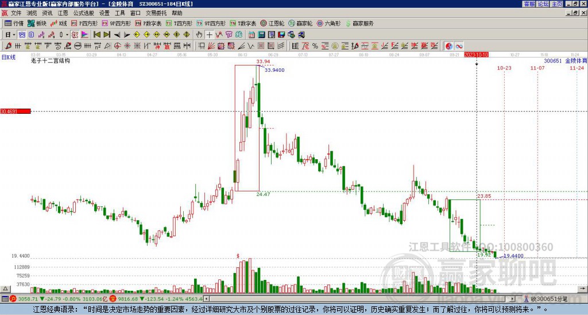The image size is (588, 315).
Task: Open the 公式选股 menu
Action: coord(84,13)
